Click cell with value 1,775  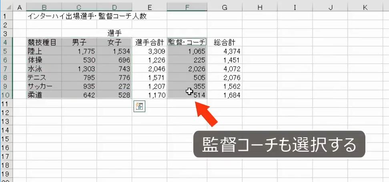tap(79, 51)
